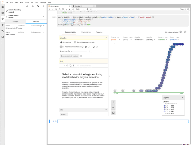Open the Binning X-Axis dropdown
191x145 pixels.
[x=116, y=40]
